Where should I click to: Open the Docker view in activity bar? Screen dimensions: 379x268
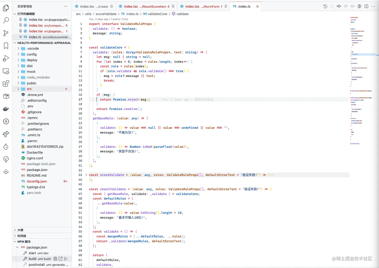tap(6, 109)
